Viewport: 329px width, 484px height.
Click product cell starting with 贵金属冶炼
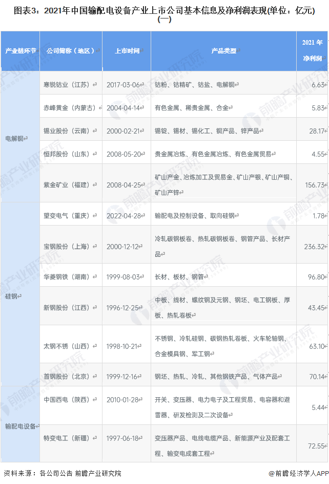(224, 153)
